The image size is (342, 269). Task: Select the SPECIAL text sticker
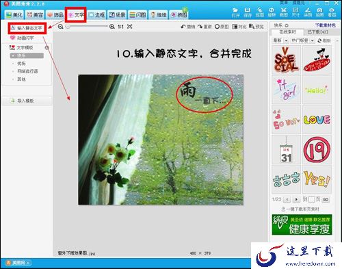[286, 60]
